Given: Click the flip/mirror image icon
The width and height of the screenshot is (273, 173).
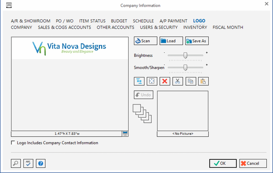Looking at the screenshot, I should pos(139,81).
